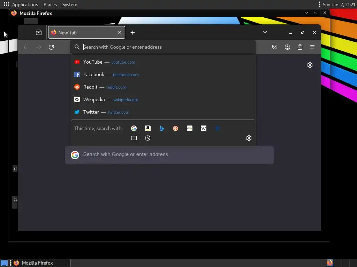Click the Save to Pocket icon

tap(275, 47)
